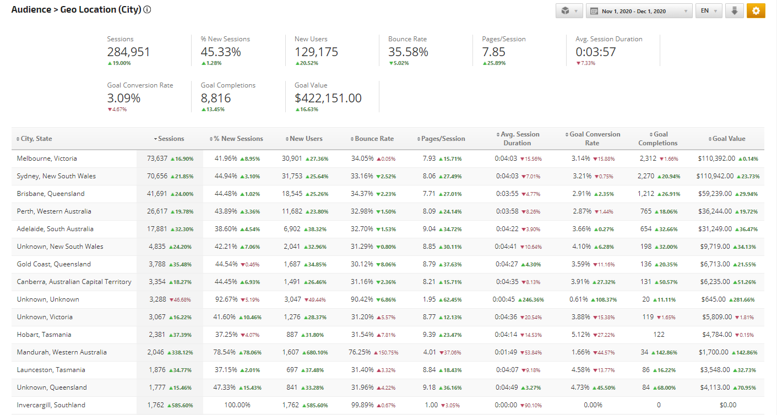This screenshot has height=415, width=777.
Task: Sort by Bounce Rate column header
Action: (x=374, y=139)
